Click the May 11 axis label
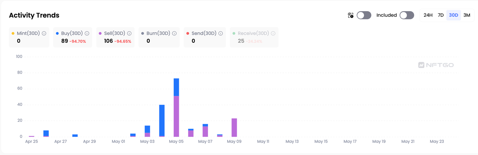 click(x=263, y=142)
